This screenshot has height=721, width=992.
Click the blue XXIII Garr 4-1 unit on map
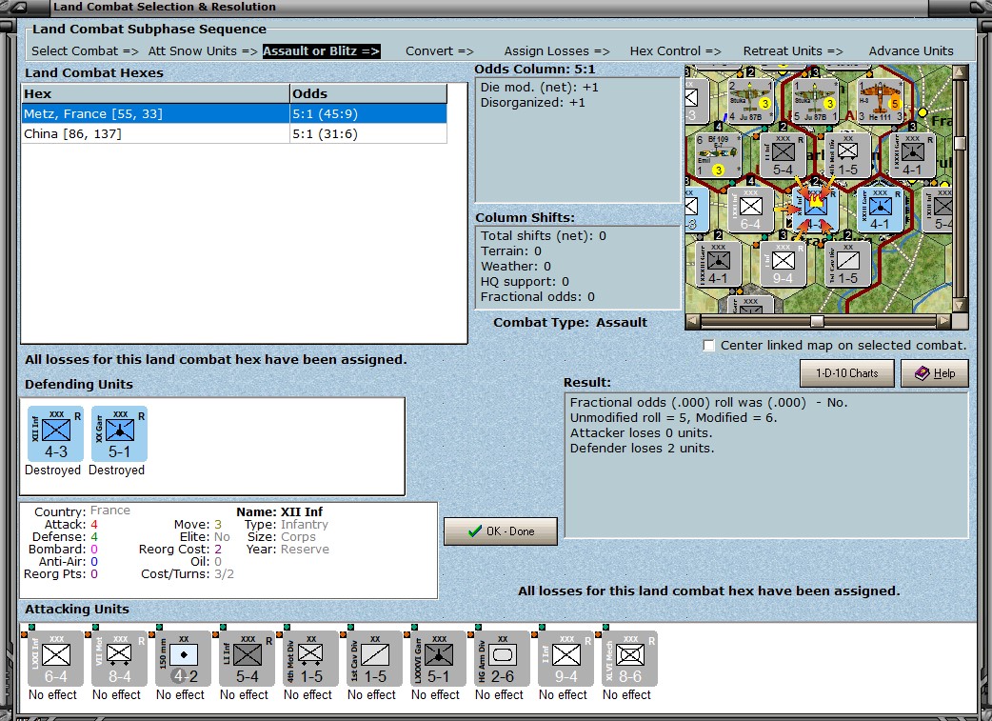880,210
